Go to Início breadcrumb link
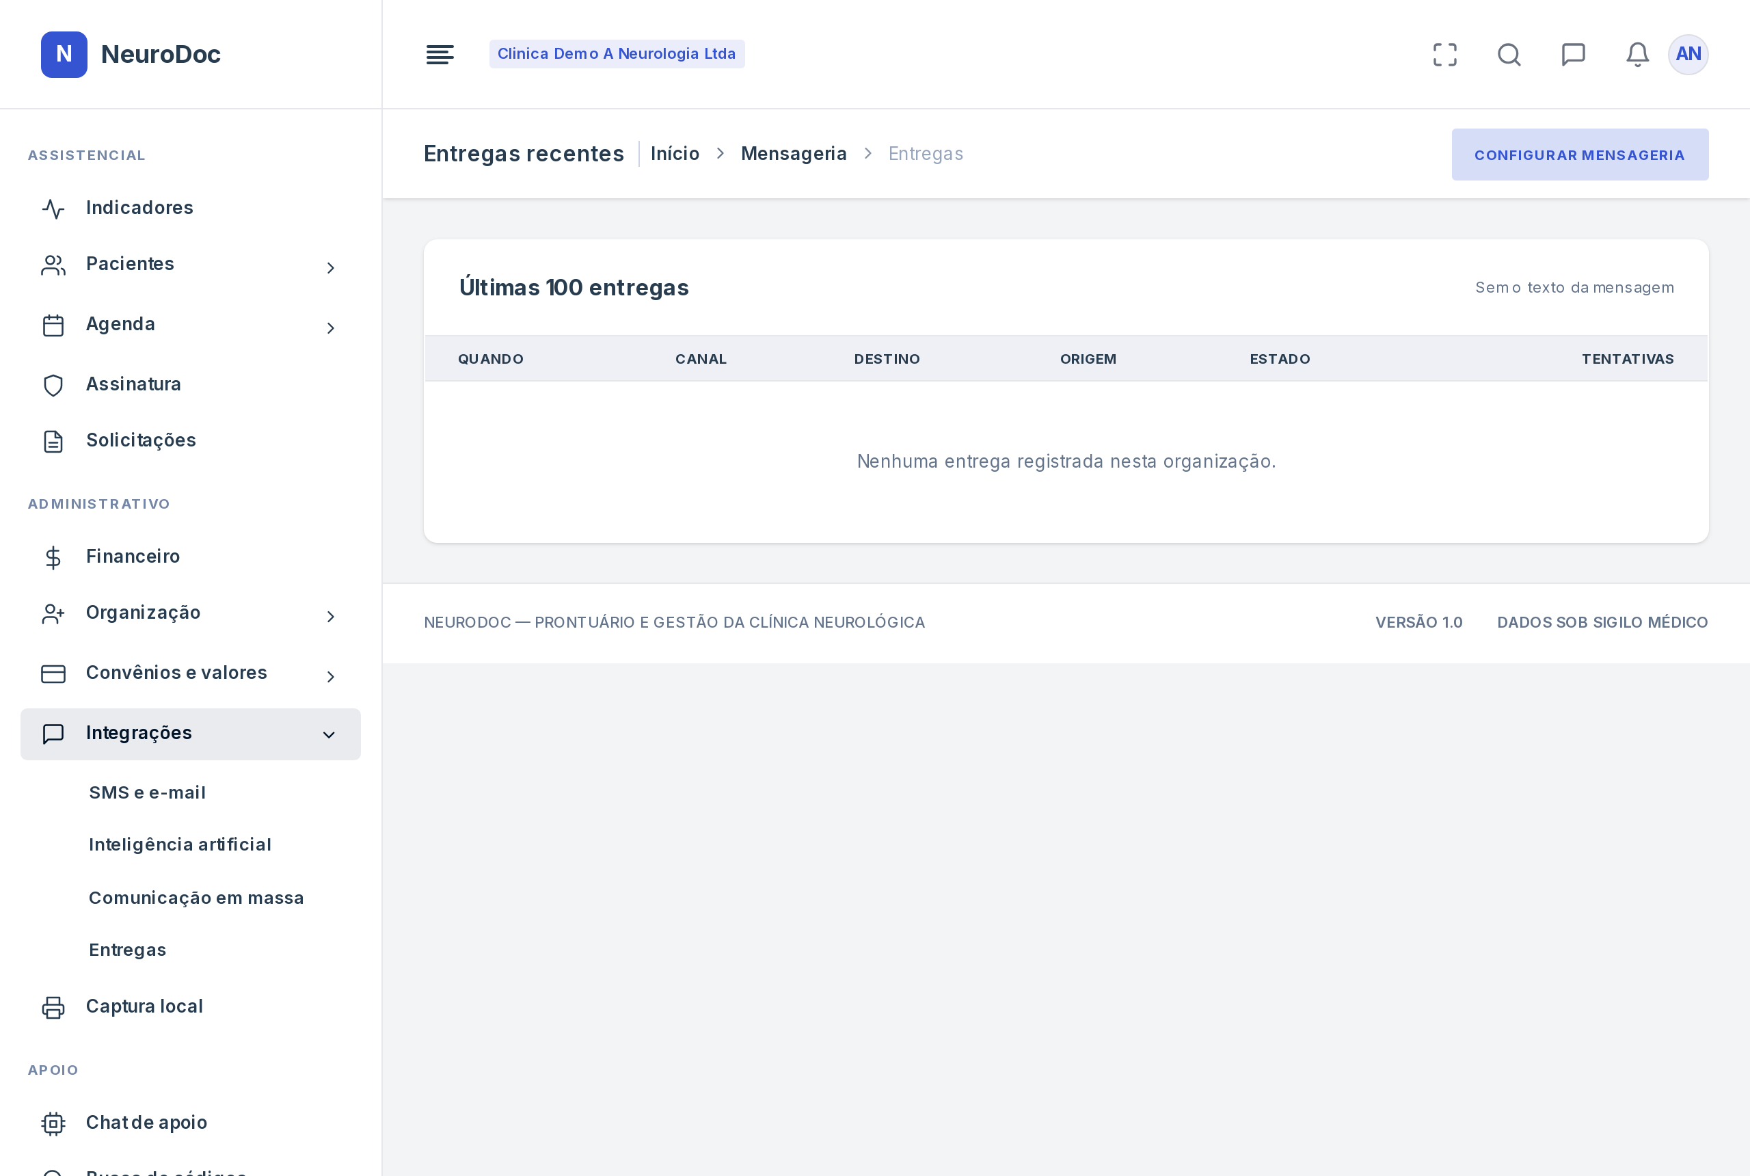 pos(675,154)
